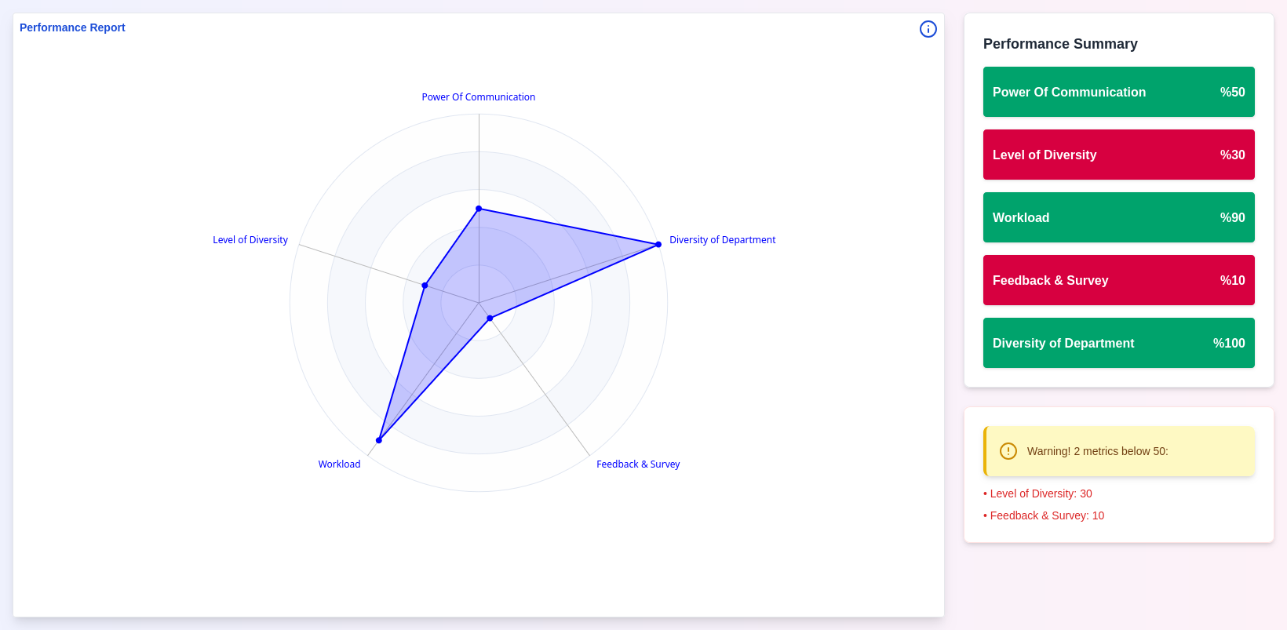Click the Level of Diversity axis label

[x=250, y=240]
